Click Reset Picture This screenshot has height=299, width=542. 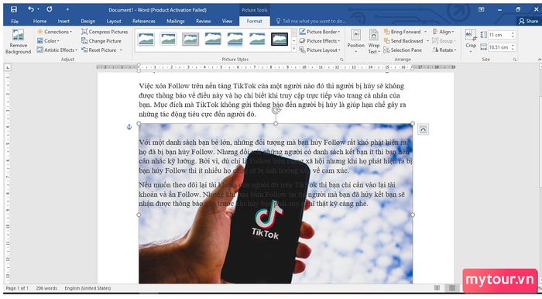point(99,50)
